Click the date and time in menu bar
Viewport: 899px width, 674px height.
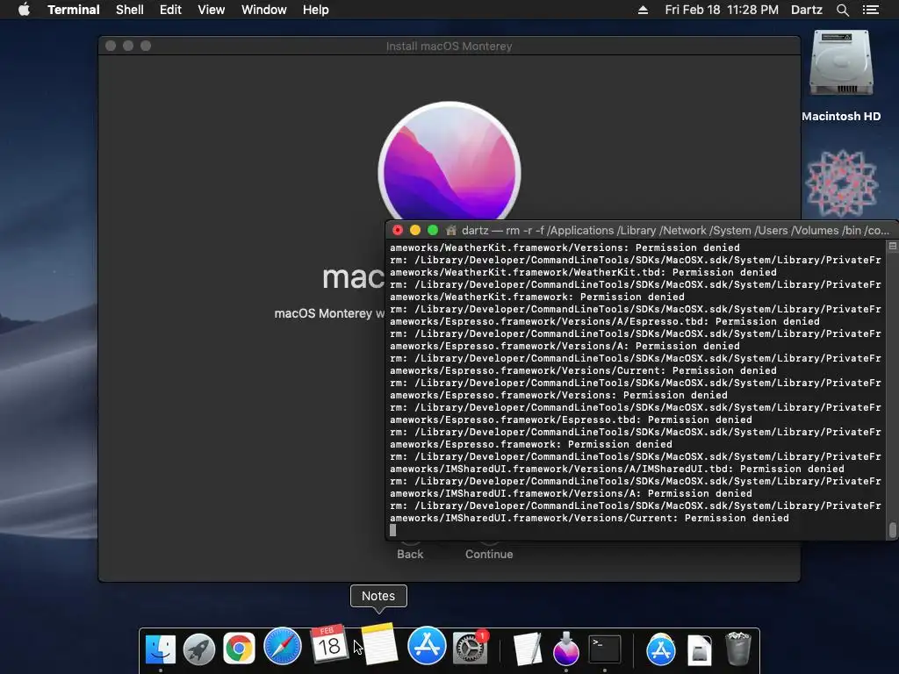tap(722, 10)
